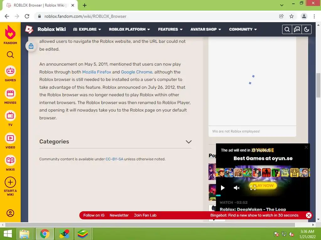
Task: Expand the Community dropdown menu
Action: point(243,29)
